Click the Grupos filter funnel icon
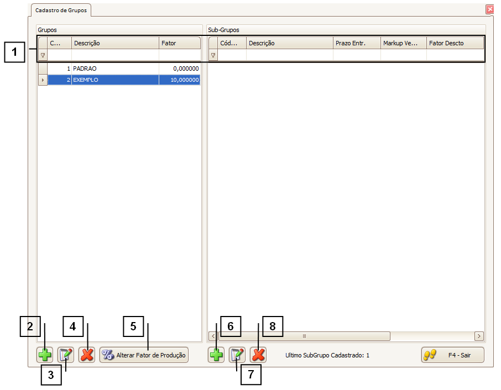Image resolution: width=501 pixels, height=390 pixels. click(43, 55)
